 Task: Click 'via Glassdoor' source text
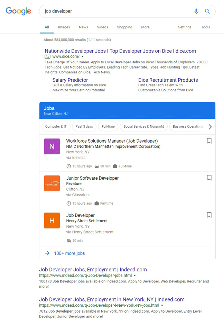78,195
